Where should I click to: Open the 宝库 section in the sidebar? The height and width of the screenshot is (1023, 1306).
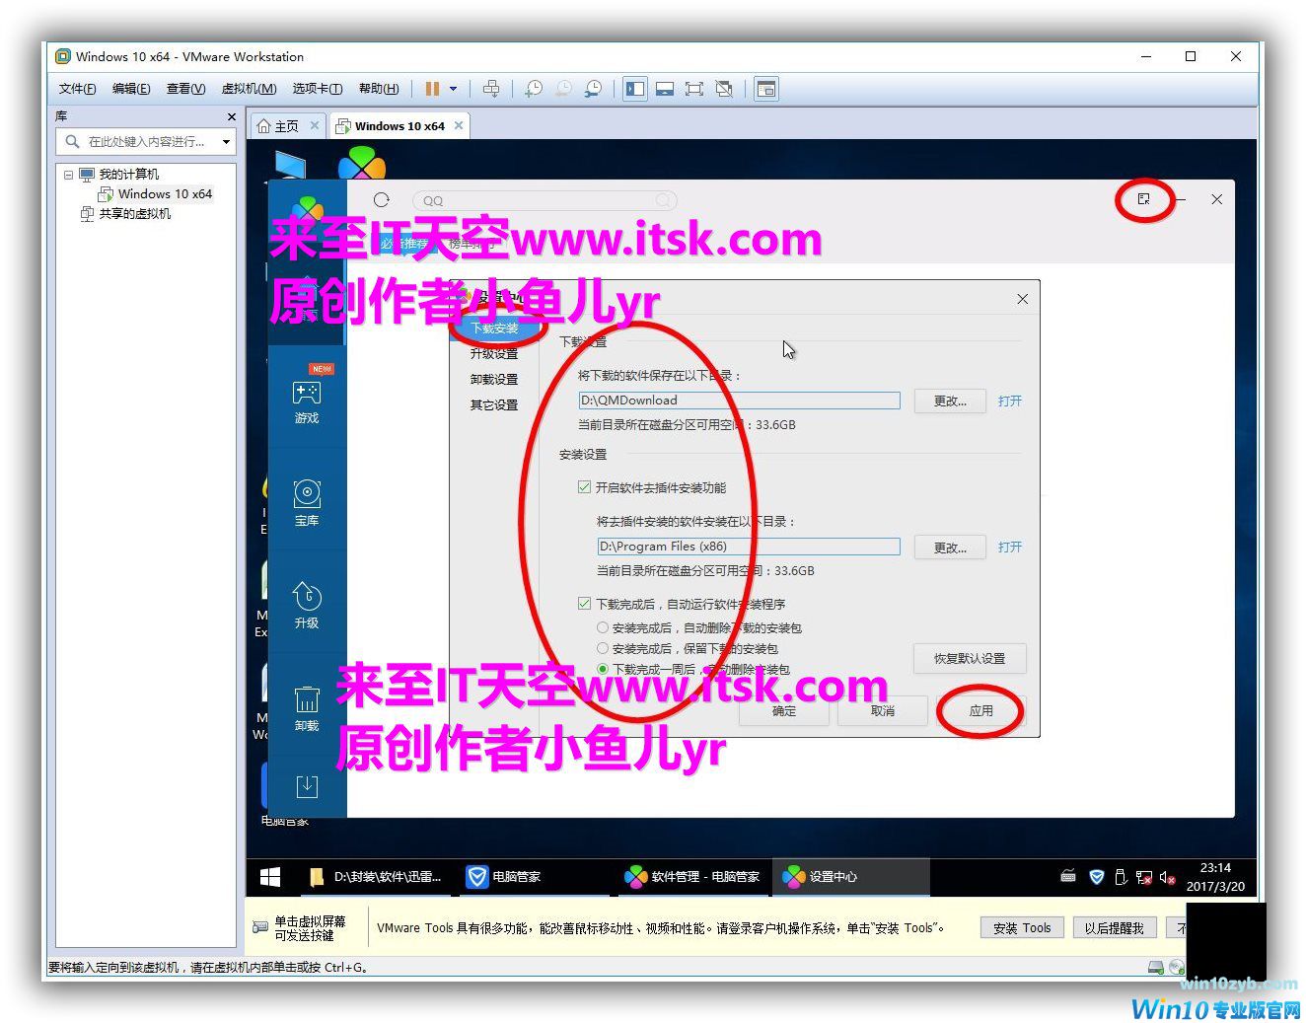tap(307, 502)
